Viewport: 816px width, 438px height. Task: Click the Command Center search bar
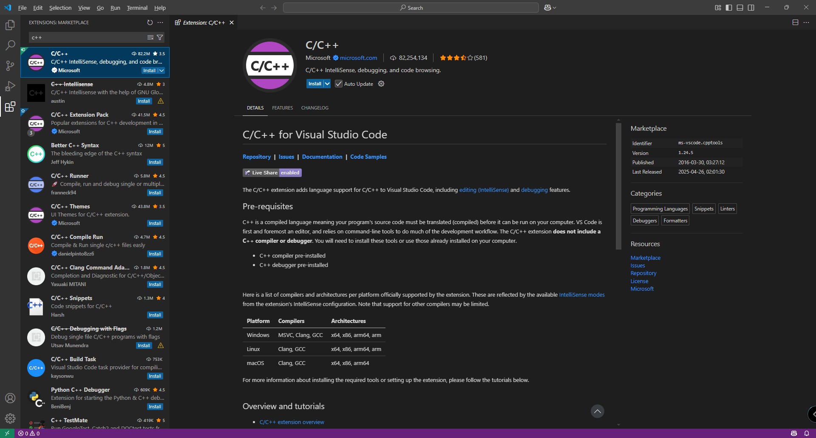pos(411,8)
